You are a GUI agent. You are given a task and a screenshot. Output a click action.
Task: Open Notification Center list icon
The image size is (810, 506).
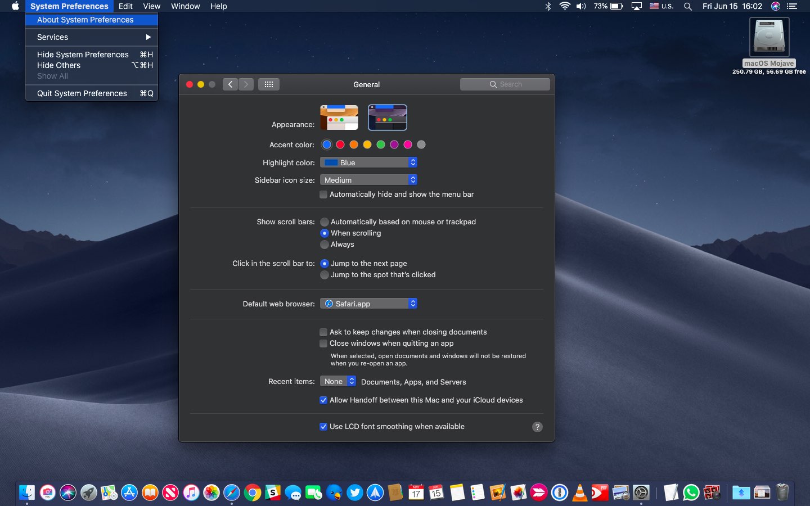click(x=793, y=6)
